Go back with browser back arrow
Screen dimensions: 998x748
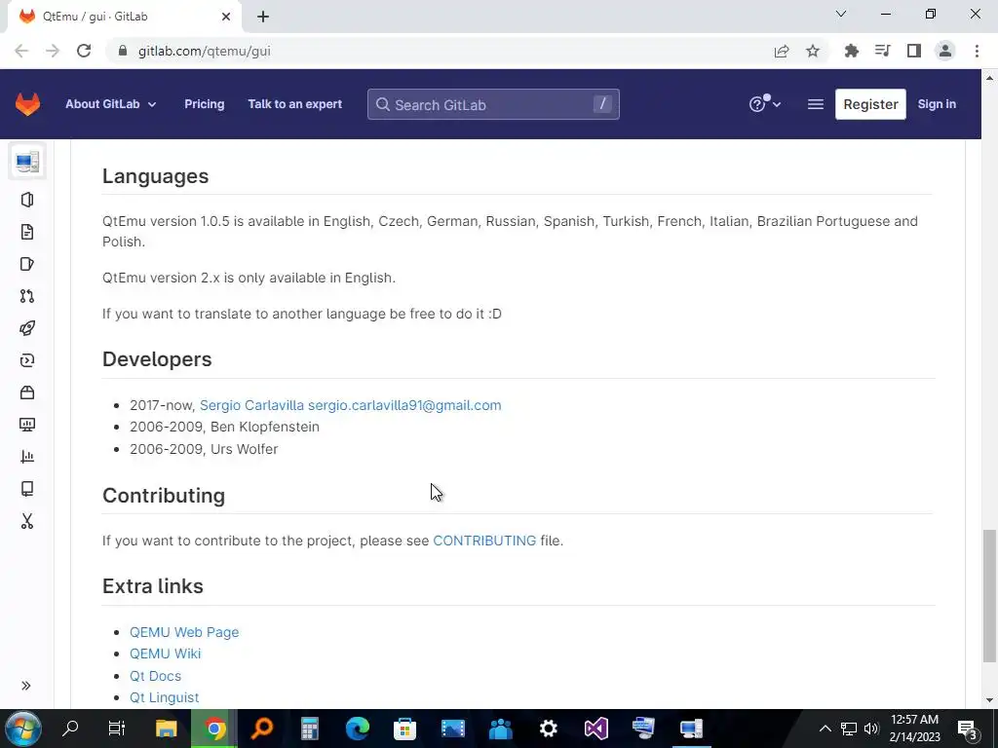21,51
